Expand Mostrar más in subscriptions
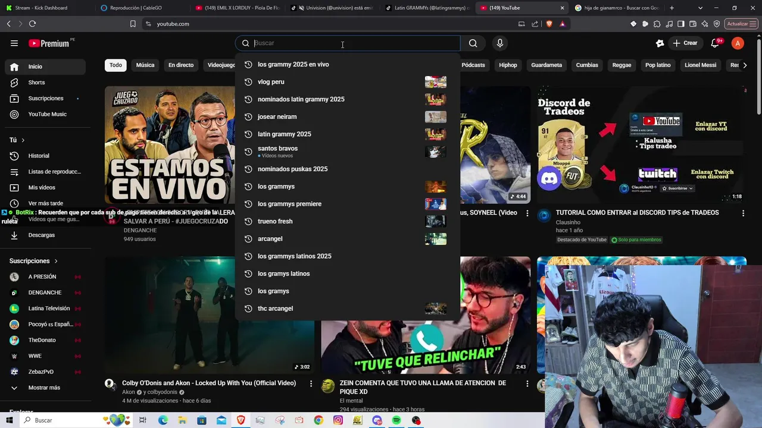 pyautogui.click(x=45, y=388)
